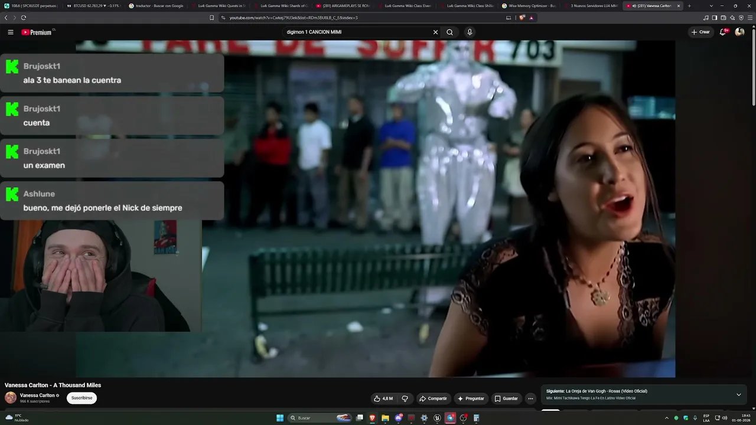Open Task View on the taskbar
The width and height of the screenshot is (756, 425).
359,418
